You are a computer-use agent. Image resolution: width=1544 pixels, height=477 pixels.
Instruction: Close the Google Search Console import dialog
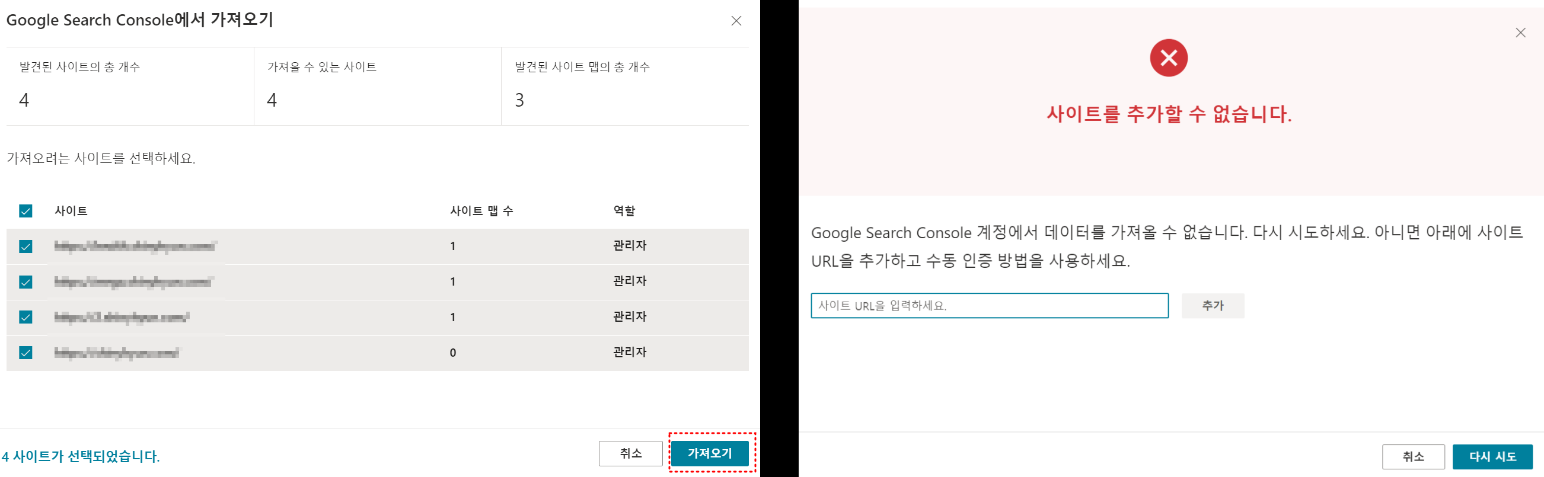[736, 21]
